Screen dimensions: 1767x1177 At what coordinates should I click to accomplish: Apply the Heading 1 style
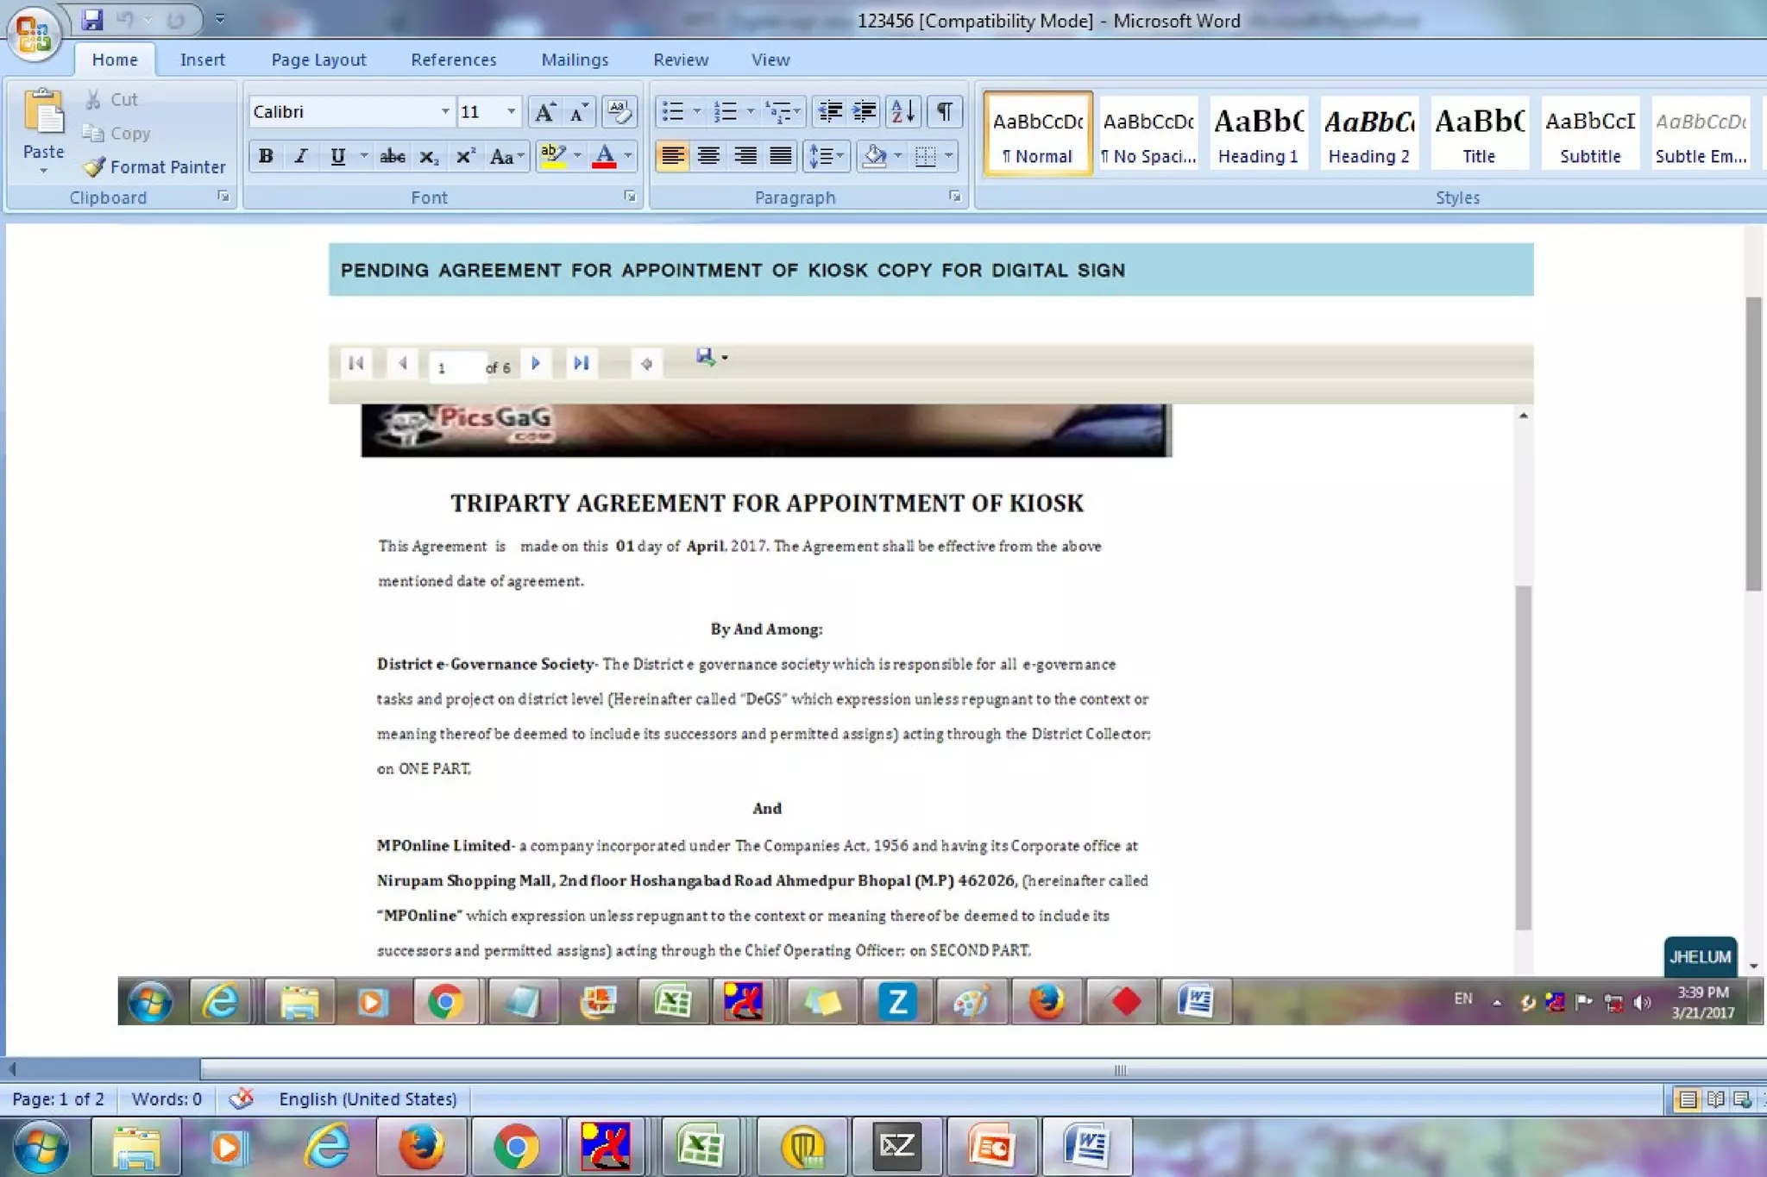(1258, 134)
